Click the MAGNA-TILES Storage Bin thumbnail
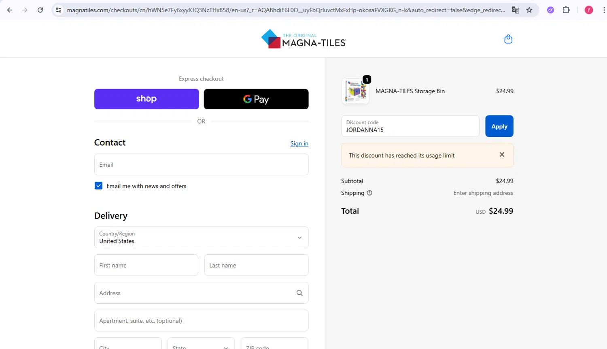The width and height of the screenshot is (607, 349). pyautogui.click(x=355, y=91)
